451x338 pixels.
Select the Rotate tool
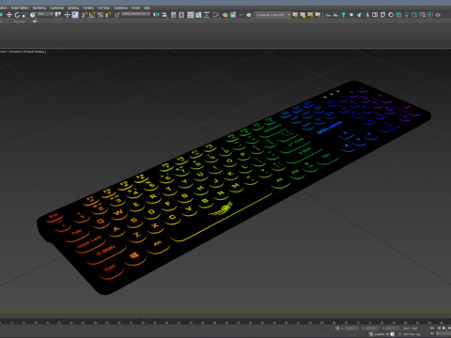pyautogui.click(x=17, y=15)
